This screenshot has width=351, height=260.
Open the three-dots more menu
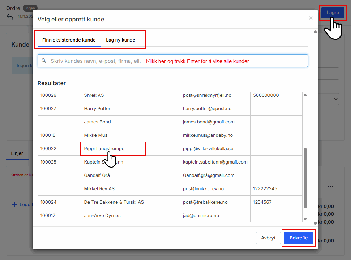tap(330, 186)
